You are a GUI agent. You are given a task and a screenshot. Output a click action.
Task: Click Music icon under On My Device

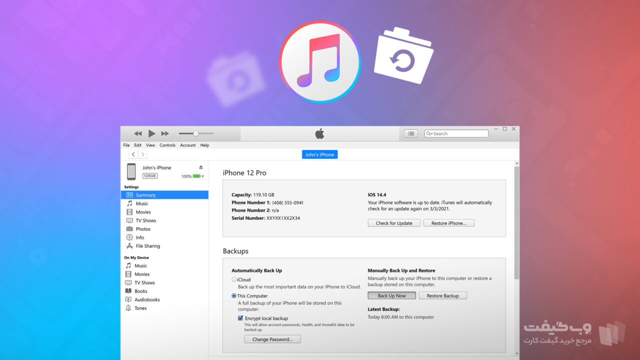tap(128, 265)
